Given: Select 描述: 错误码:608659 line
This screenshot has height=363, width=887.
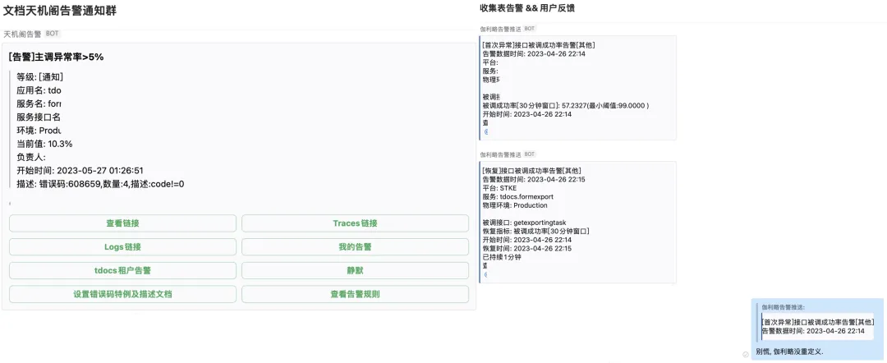Looking at the screenshot, I should pyautogui.click(x=101, y=184).
